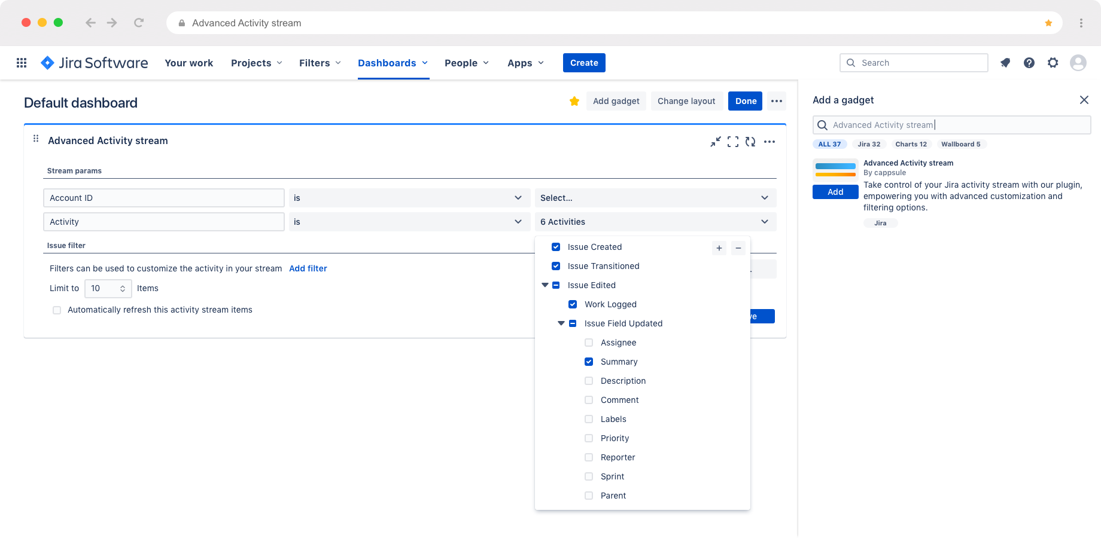Focus the Jira Search field
This screenshot has height=538, width=1101.
pos(914,63)
